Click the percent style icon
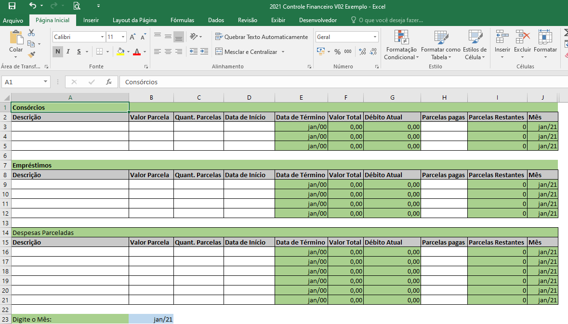Screen dimensions: 568x324 coord(337,52)
